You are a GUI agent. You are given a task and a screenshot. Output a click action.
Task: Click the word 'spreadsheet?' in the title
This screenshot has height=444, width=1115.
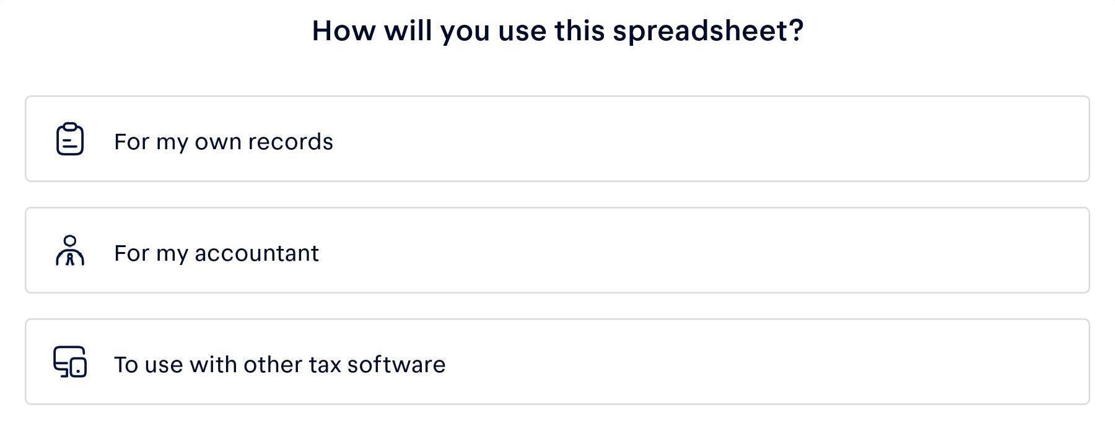pyautogui.click(x=708, y=32)
